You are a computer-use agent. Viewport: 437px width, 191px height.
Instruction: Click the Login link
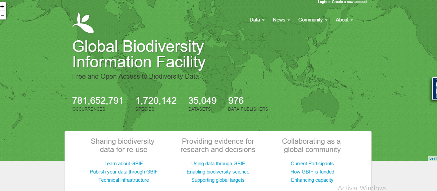pyautogui.click(x=322, y=2)
